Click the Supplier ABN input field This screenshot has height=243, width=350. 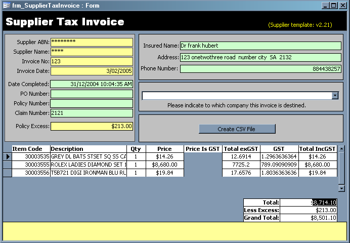[x=92, y=42]
